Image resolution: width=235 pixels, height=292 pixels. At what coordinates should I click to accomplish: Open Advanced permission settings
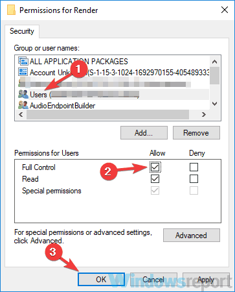click(x=192, y=236)
